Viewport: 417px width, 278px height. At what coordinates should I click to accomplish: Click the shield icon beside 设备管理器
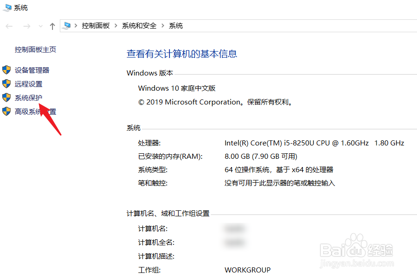(6, 70)
